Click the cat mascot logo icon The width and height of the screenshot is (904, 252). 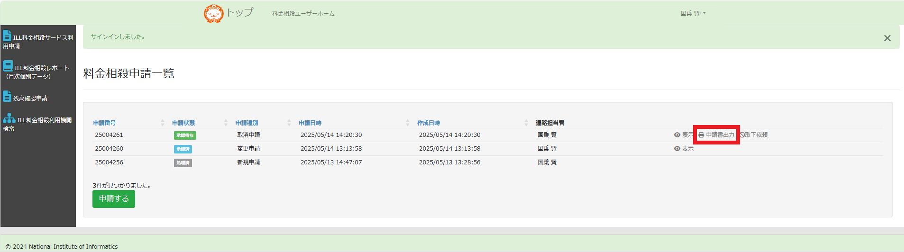(x=213, y=13)
